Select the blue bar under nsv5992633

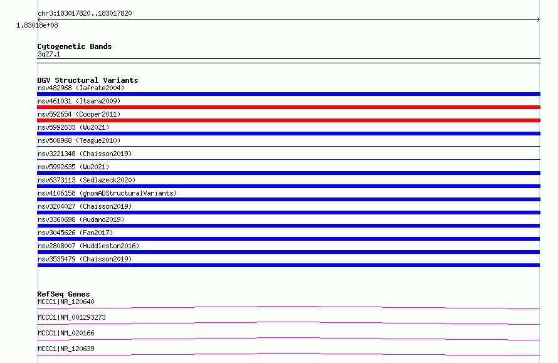pyautogui.click(x=288, y=134)
